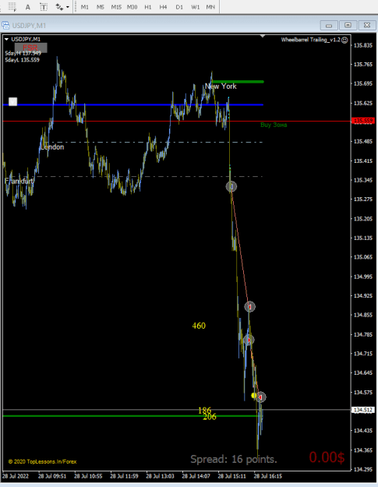This screenshot has height=487, width=378.
Task: Click the yellow 186 label
Action: pos(205,411)
